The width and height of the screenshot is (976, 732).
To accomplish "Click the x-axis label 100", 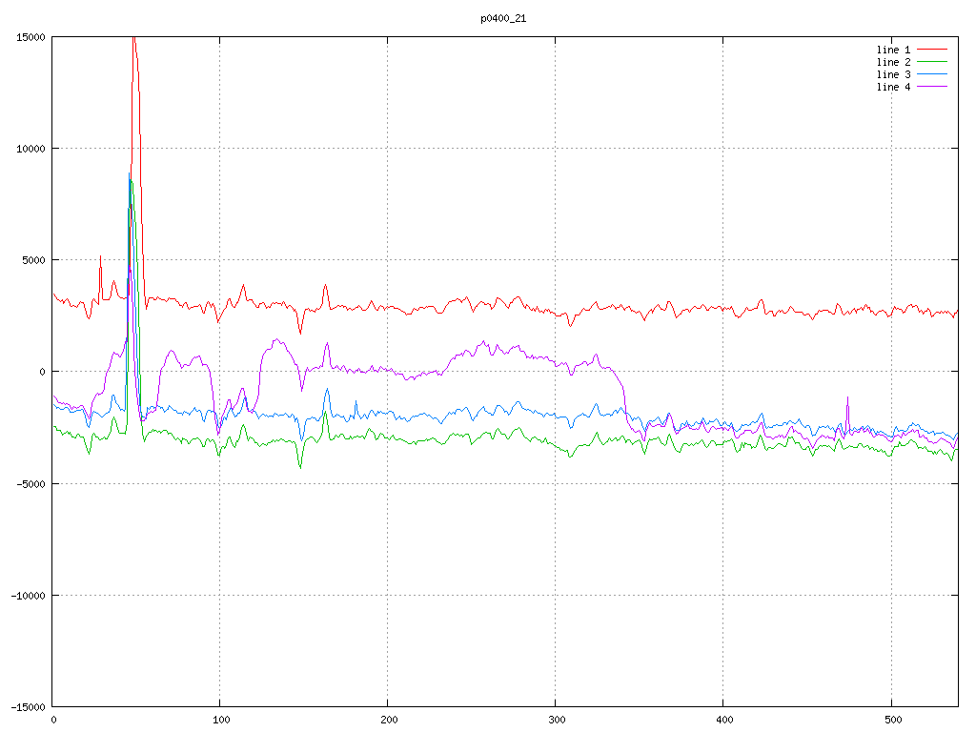I will 221,721.
